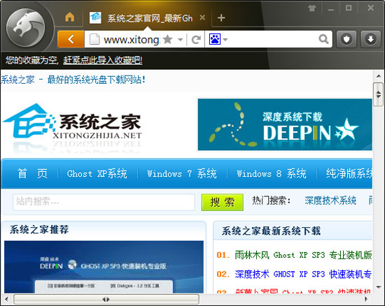Viewport: 385px width, 306px height.
Task: Open the home page icon
Action: tap(70, 17)
